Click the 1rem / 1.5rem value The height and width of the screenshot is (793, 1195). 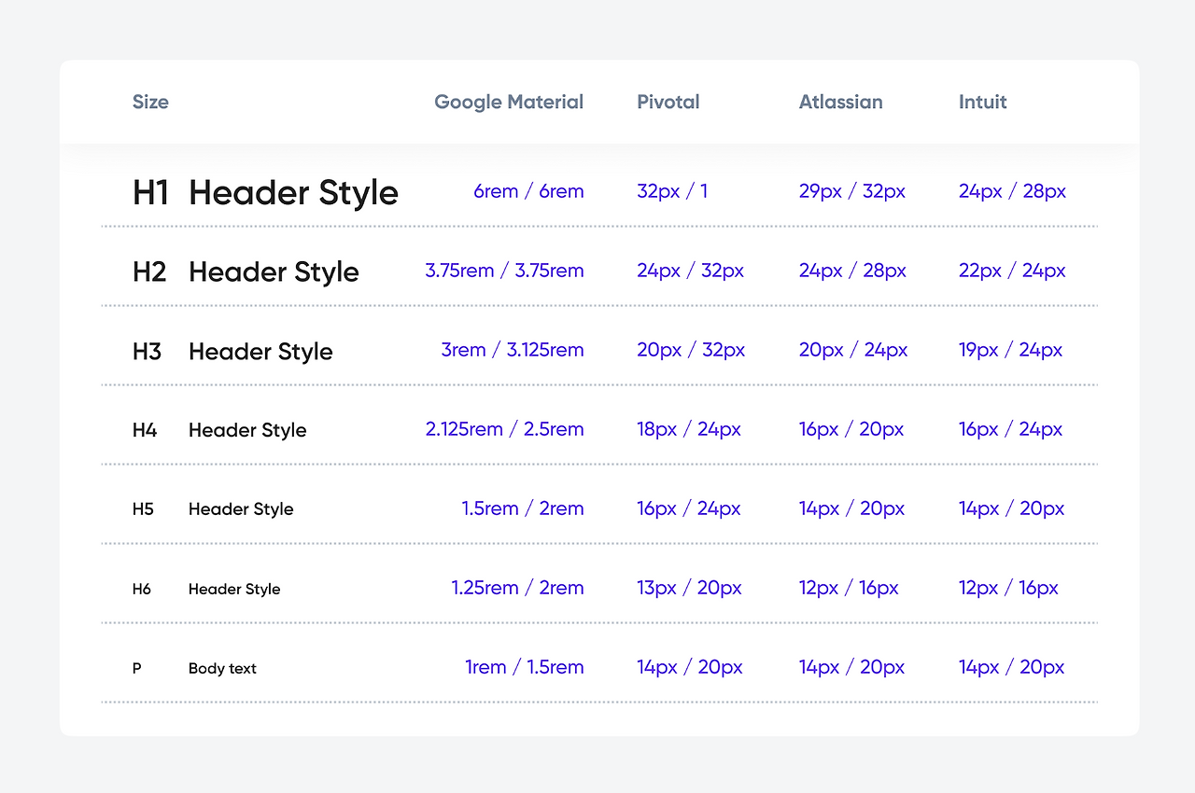coord(525,667)
